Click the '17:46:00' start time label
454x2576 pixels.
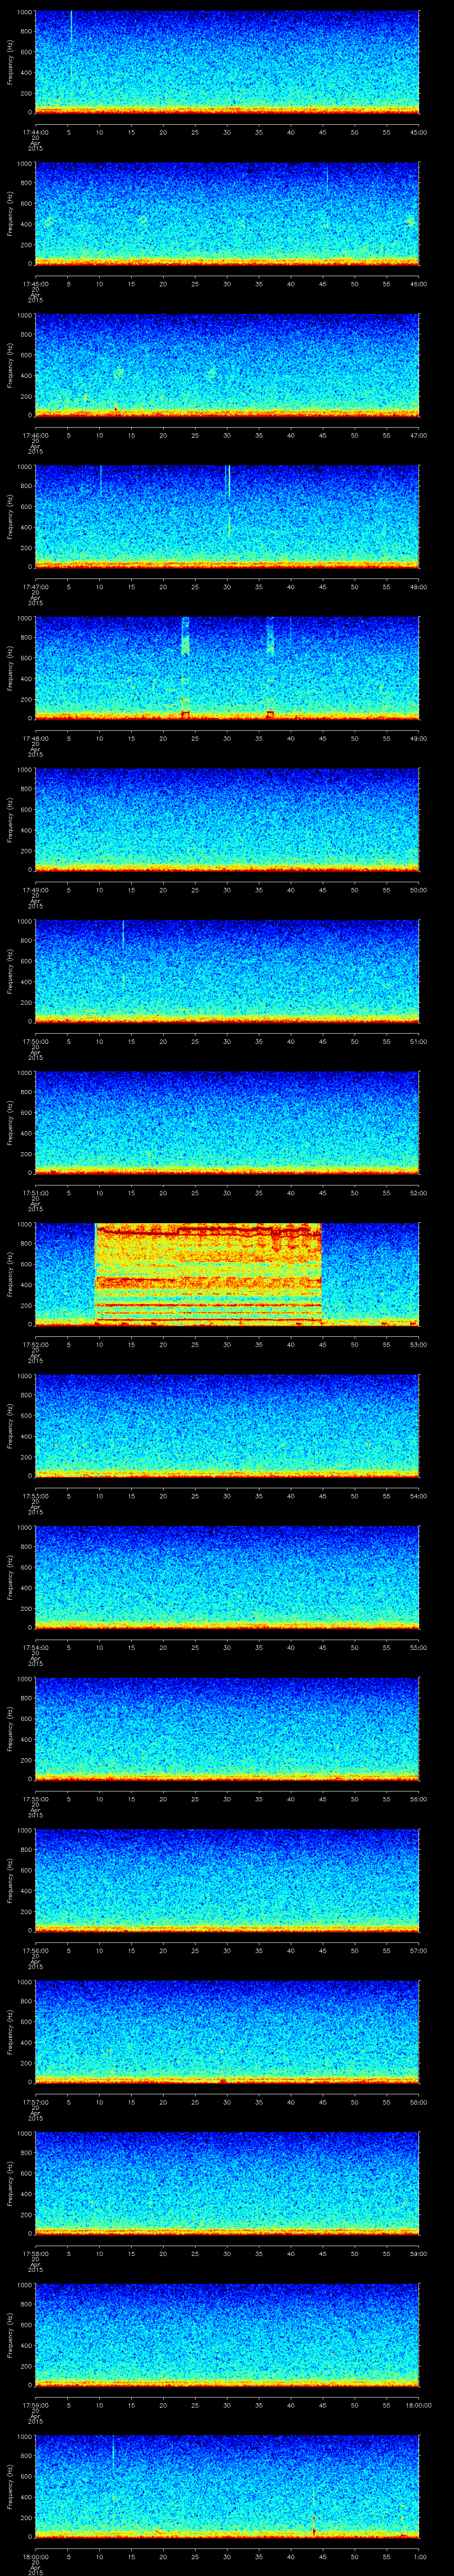pyautogui.click(x=35, y=435)
